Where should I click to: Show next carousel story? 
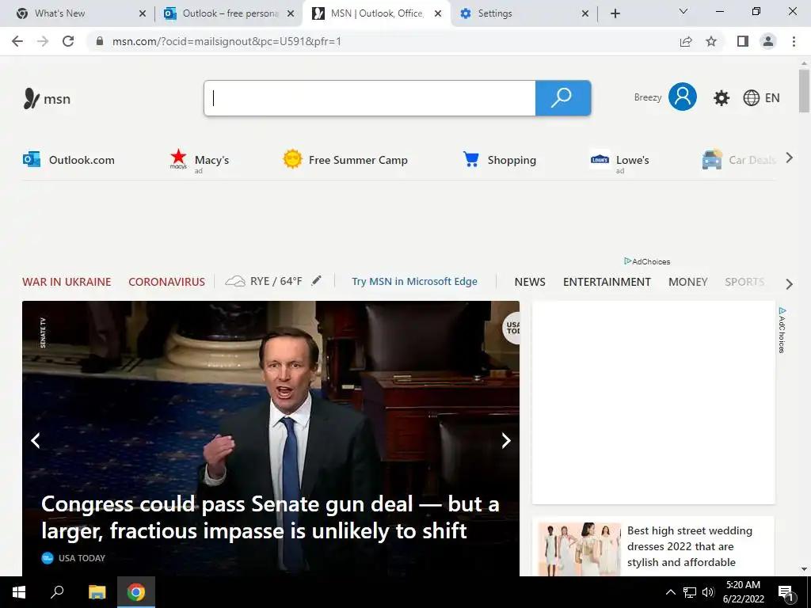click(506, 440)
